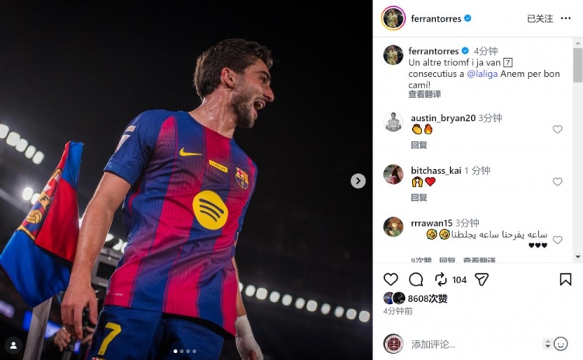The width and height of the screenshot is (583, 360).
Task: Like the post with the heart icon
Action: coord(390,279)
